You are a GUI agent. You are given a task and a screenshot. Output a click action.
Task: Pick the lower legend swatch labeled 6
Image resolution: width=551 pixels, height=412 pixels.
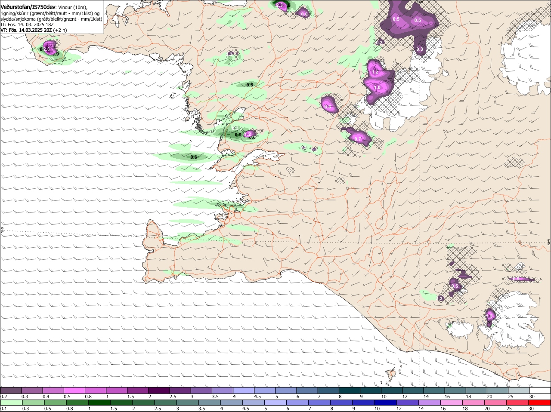pyautogui.click(x=297, y=403)
